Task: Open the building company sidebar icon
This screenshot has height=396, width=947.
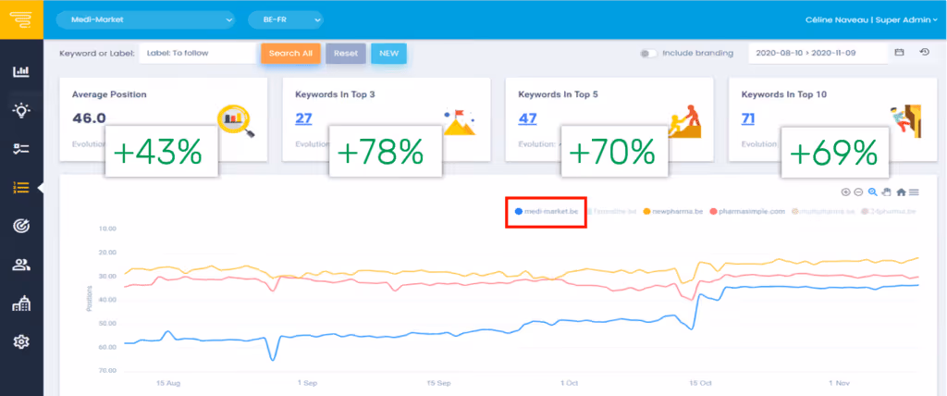Action: coord(21,304)
